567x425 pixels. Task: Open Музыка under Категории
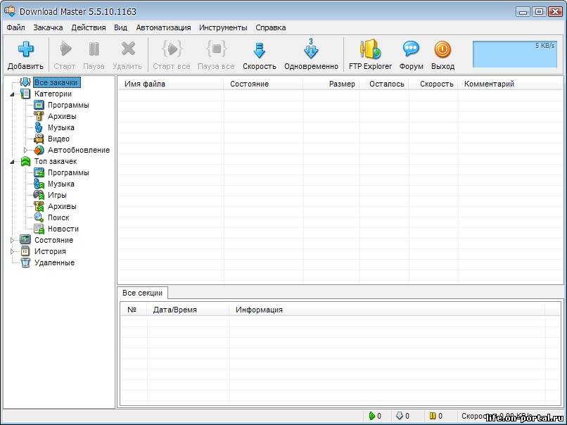60,127
